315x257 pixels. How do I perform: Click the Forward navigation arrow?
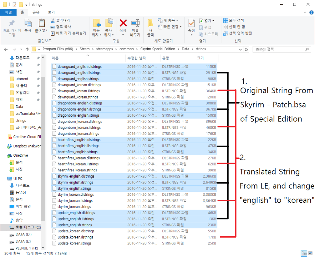tap(14, 49)
